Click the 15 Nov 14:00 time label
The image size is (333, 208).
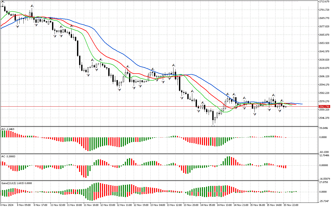[x=274, y=205]
